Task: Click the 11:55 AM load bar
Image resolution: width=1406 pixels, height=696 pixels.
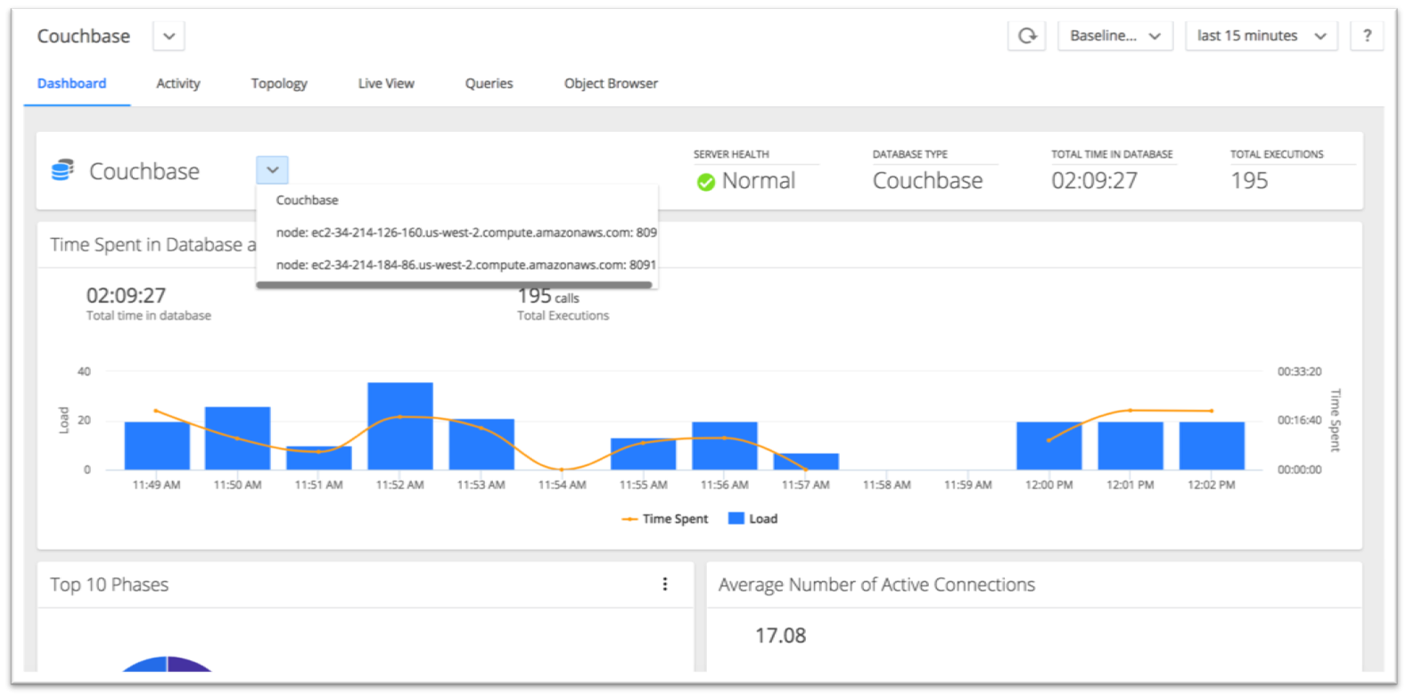Action: pos(644,454)
